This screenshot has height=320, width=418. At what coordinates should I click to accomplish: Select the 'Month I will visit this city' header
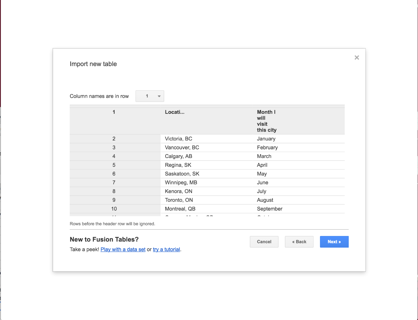(266, 121)
